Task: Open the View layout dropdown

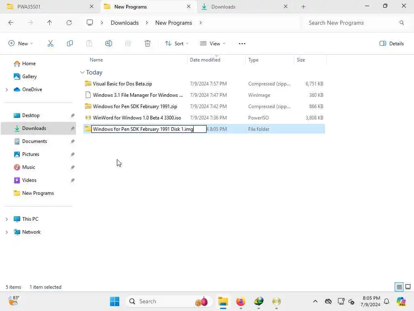Action: (213, 44)
